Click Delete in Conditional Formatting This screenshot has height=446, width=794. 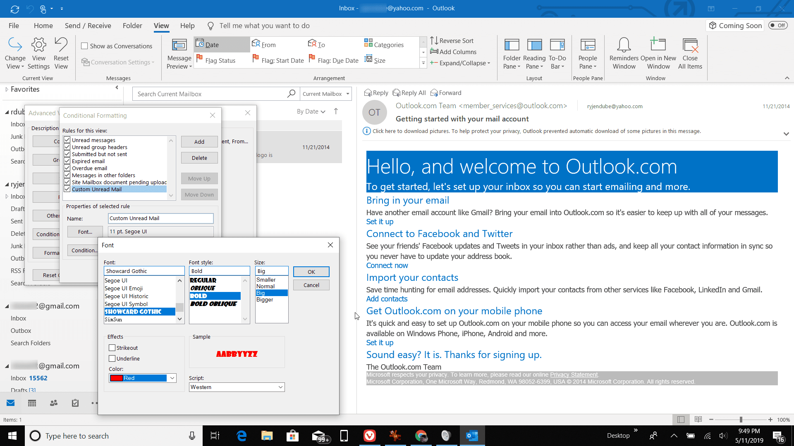click(x=199, y=158)
